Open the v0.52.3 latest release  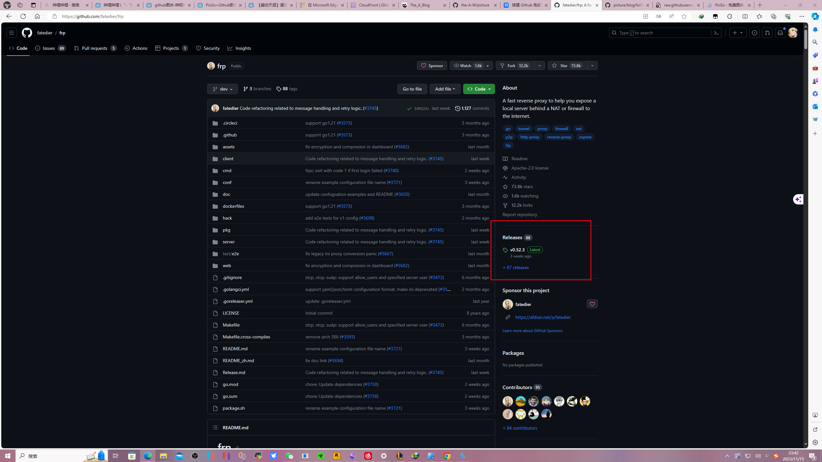(517, 250)
